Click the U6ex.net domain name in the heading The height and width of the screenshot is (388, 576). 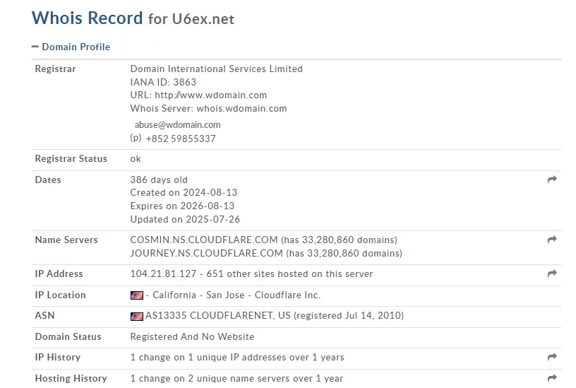[x=203, y=19]
